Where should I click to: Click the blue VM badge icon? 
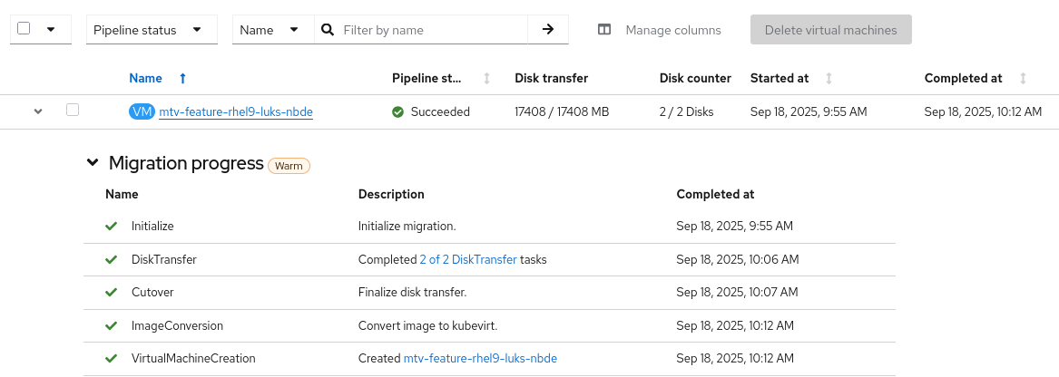pyautogui.click(x=142, y=112)
